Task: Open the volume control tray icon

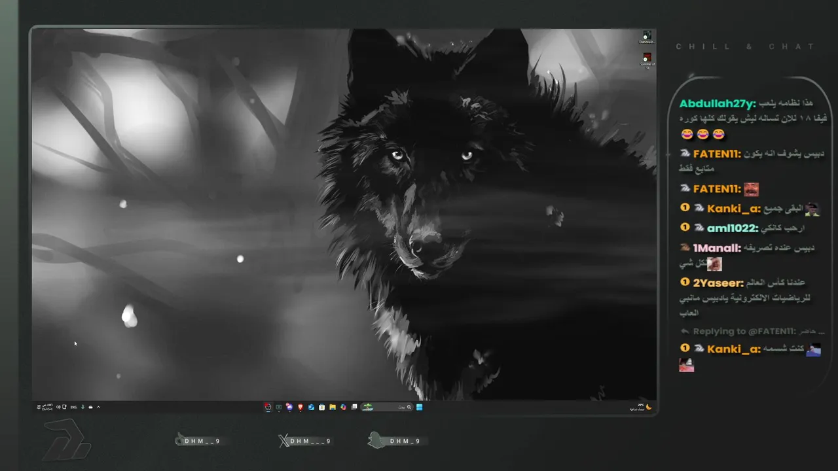Action: click(58, 407)
